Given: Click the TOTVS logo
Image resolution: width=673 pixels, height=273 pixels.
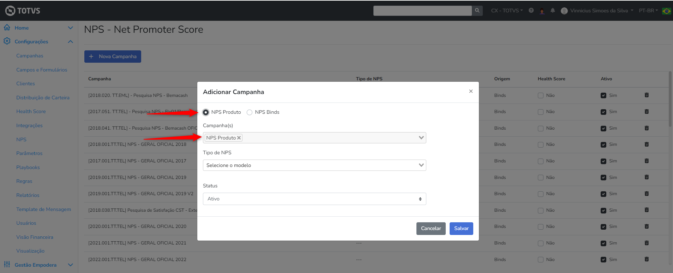Looking at the screenshot, I should coord(23,11).
